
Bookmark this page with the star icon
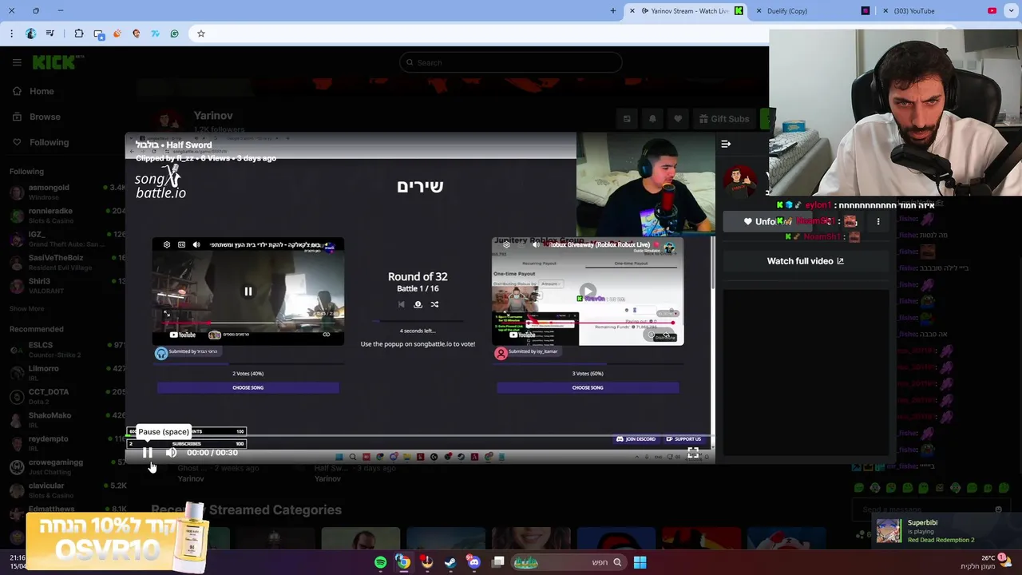201,34
